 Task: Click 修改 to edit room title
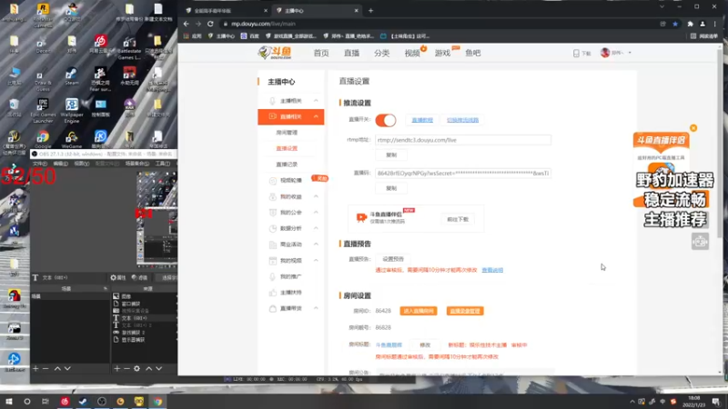click(x=425, y=345)
